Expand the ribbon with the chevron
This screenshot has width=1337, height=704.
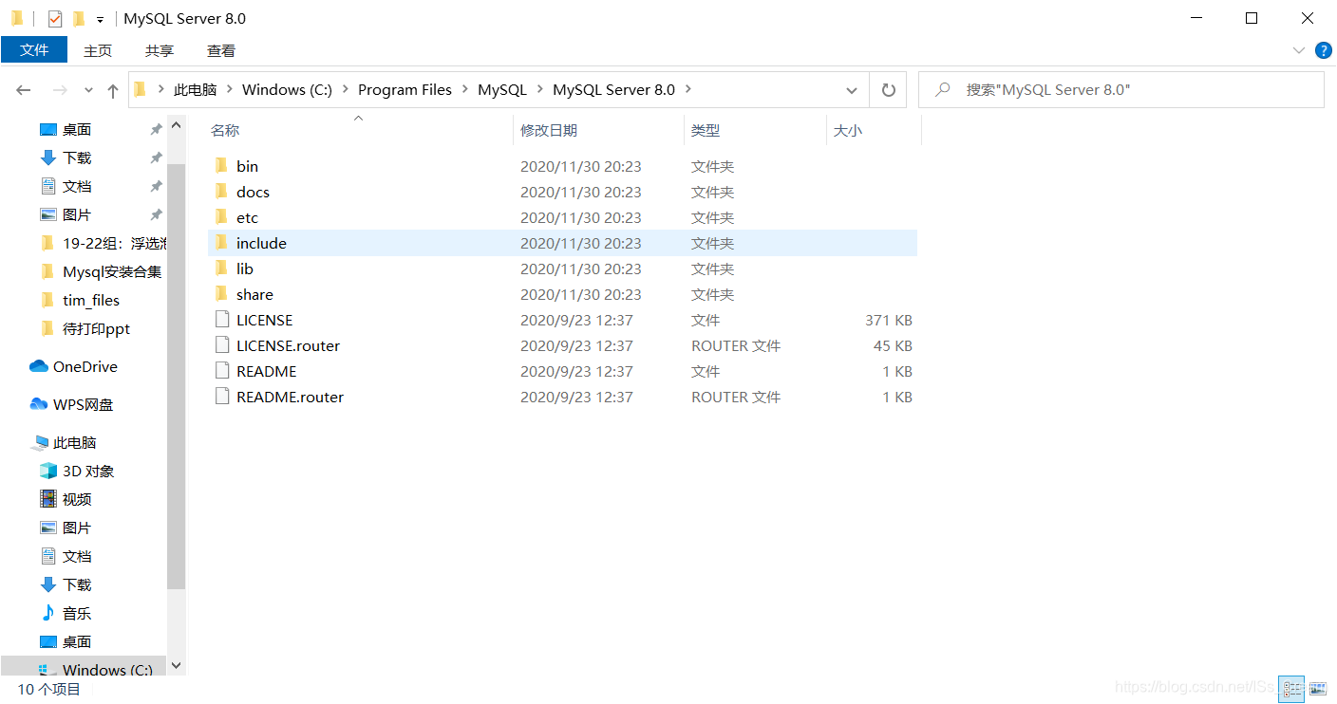[x=1299, y=50]
